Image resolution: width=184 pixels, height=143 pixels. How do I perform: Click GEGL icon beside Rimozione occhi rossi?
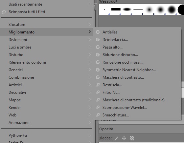click(98, 62)
